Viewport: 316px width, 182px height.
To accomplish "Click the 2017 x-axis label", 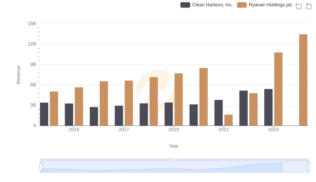I will [x=124, y=129].
